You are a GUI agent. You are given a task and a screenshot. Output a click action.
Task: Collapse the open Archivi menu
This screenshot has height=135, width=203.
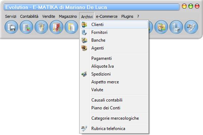pyautogui.click(x=87, y=16)
